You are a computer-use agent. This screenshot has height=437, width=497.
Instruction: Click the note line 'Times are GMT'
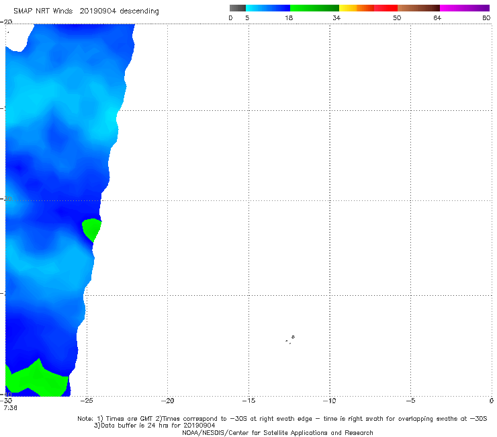point(129,419)
